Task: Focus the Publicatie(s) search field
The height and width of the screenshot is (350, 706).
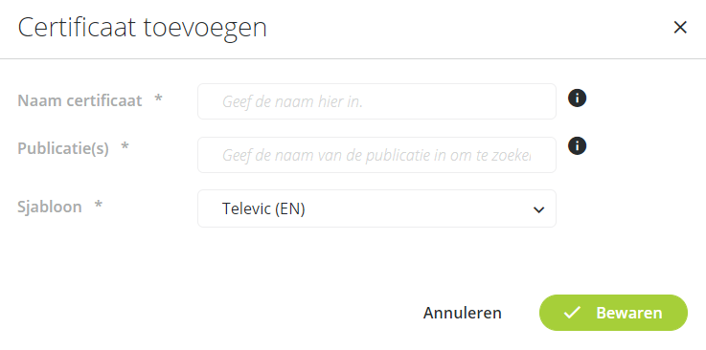Action: pos(376,155)
